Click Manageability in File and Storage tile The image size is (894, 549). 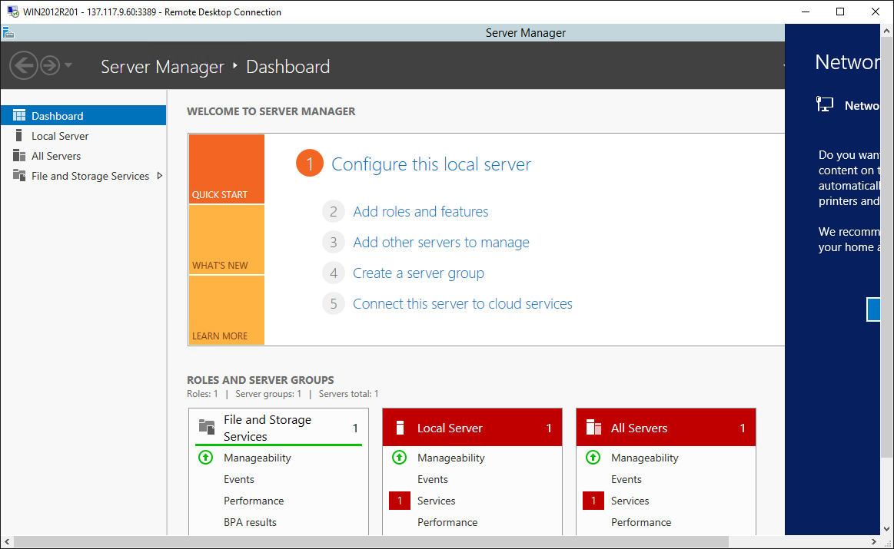[x=258, y=458]
